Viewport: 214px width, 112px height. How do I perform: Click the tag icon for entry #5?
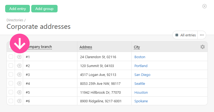19,92
